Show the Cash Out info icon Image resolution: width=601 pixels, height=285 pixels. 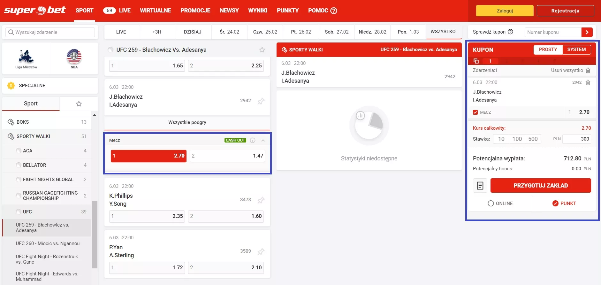point(253,140)
